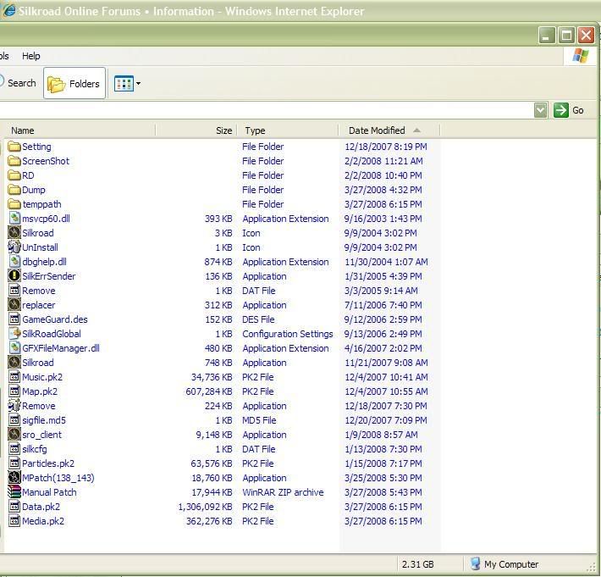Click the '2.31 GB' status bar value
Image resolution: width=601 pixels, height=577 pixels.
418,564
